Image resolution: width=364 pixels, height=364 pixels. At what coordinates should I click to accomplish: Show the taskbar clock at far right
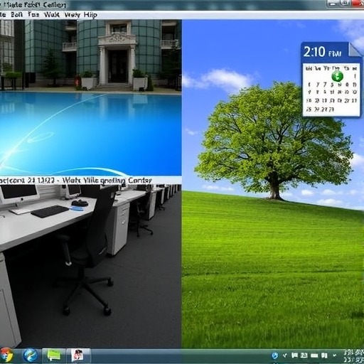(353, 355)
